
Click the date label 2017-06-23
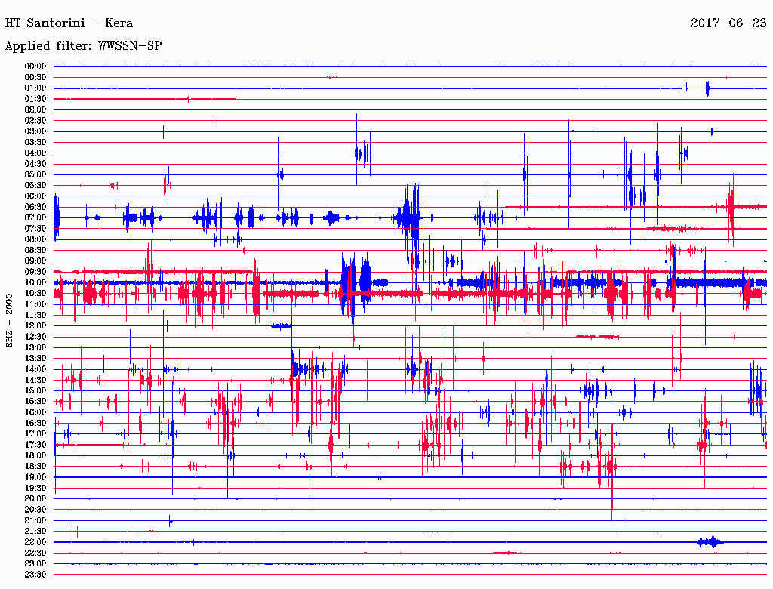coord(728,23)
